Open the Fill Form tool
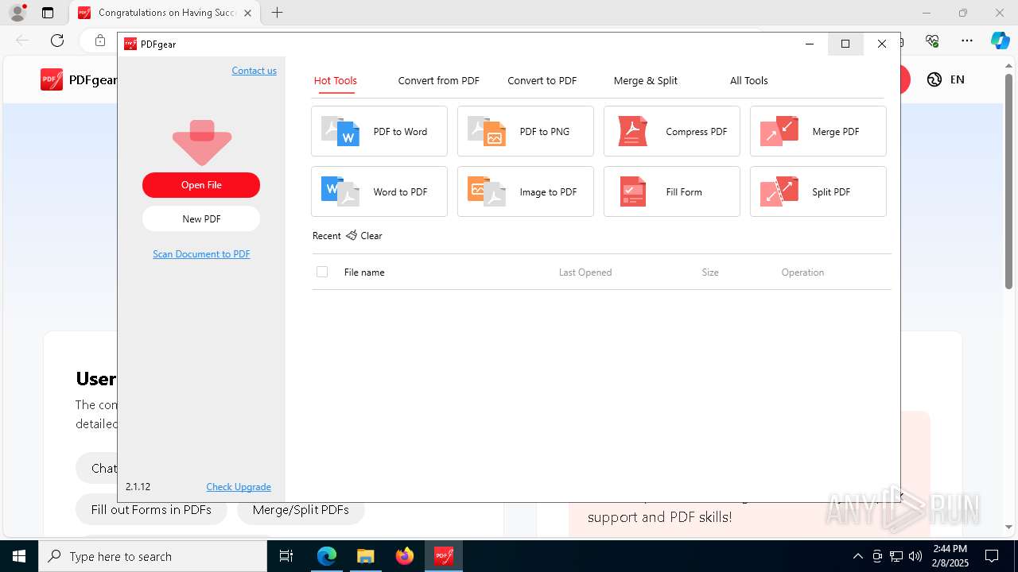Screen dimensions: 1018x572 tap(672, 191)
